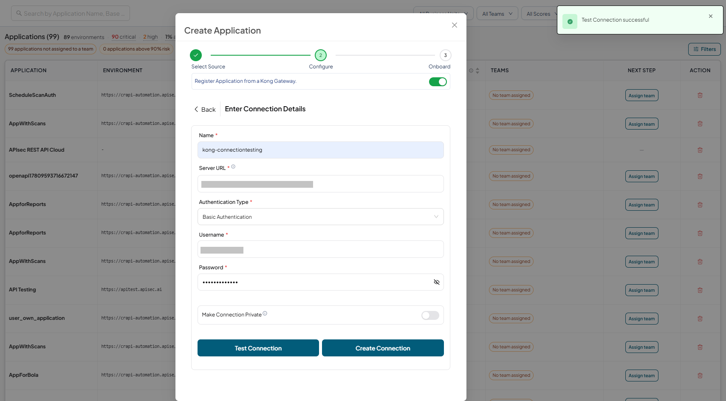Click the trash icon for API Testing row

700,290
